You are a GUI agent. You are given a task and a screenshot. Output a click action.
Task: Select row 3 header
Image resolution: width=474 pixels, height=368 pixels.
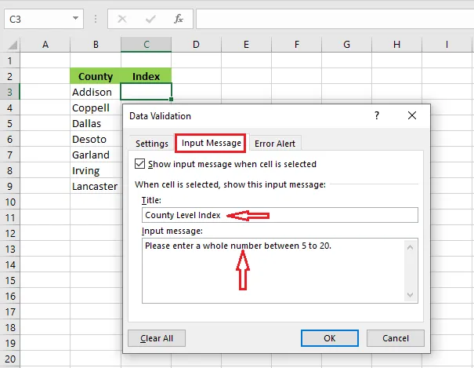click(x=10, y=92)
